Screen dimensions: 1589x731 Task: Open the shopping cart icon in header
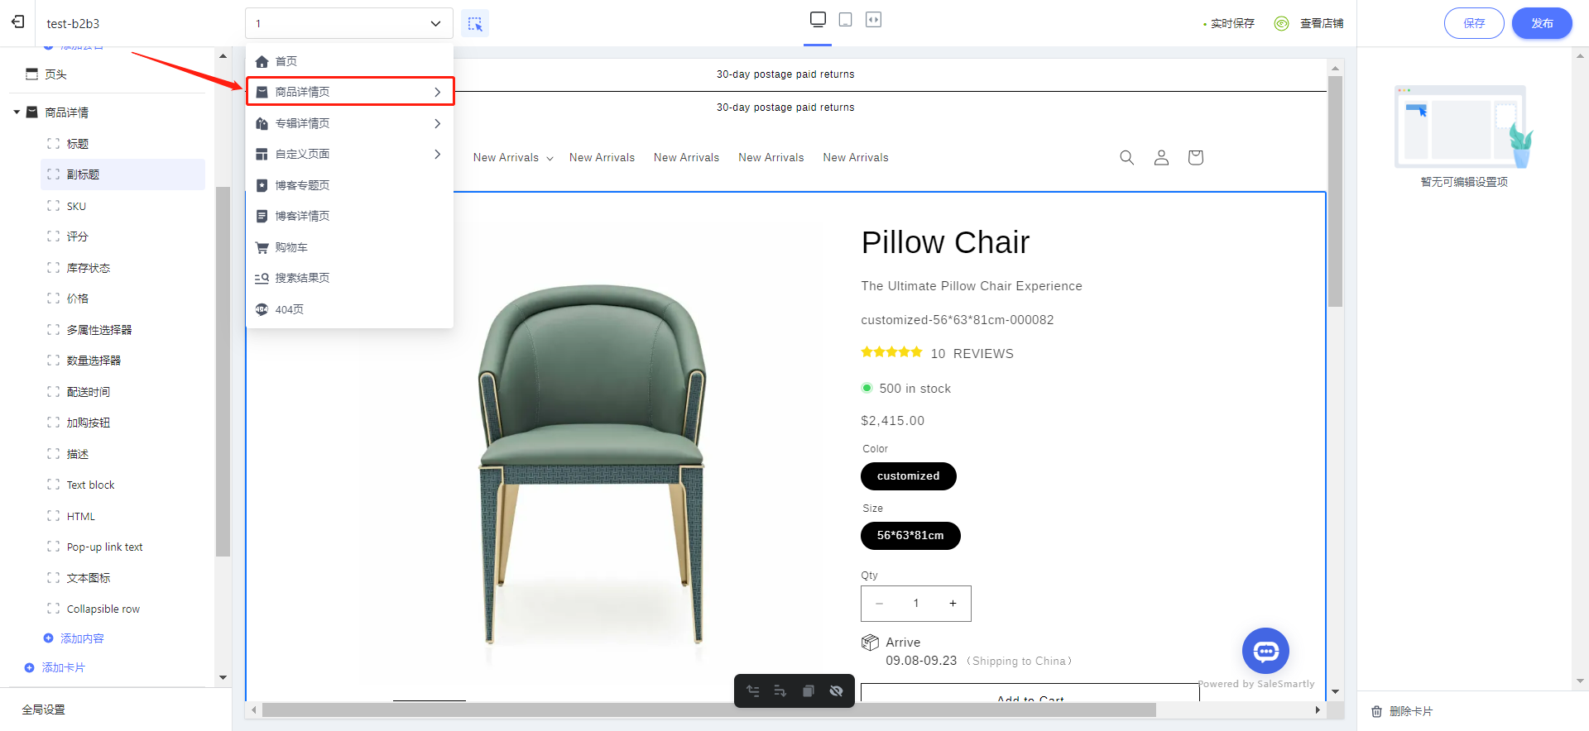tap(1195, 157)
